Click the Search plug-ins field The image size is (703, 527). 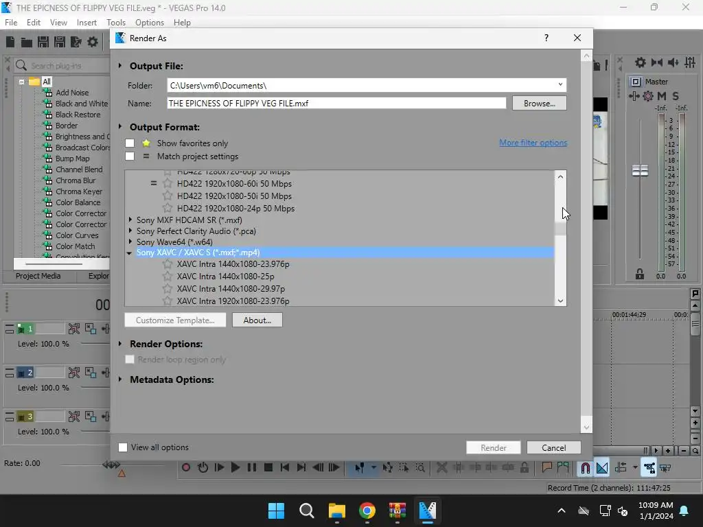pyautogui.click(x=61, y=65)
